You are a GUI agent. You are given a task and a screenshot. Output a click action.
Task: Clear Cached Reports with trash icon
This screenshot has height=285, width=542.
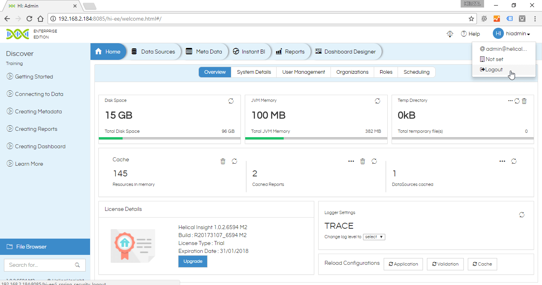[x=363, y=161]
